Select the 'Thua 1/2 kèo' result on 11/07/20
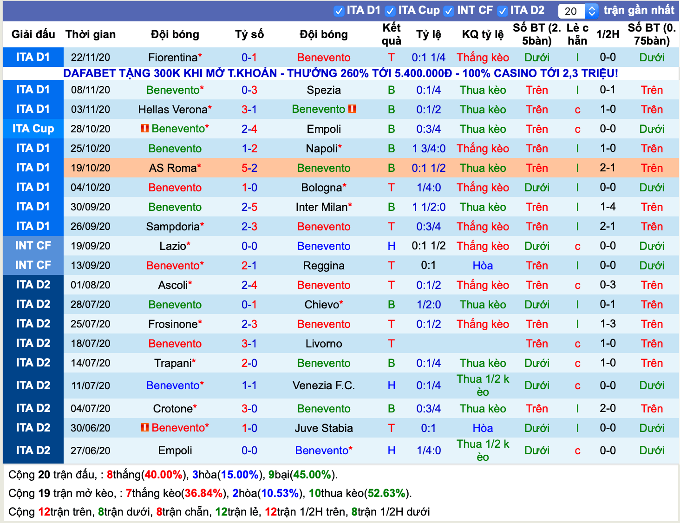The height and width of the screenshot is (523, 680). pyautogui.click(x=483, y=386)
